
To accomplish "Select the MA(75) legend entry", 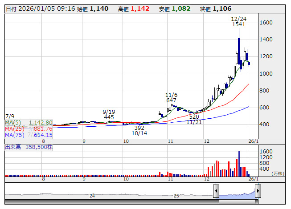I will pyautogui.click(x=29, y=135).
